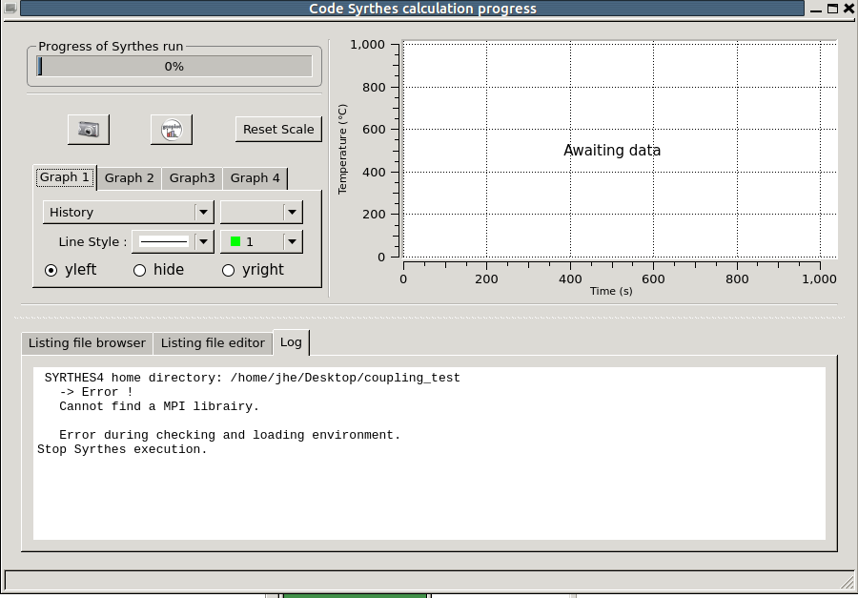858x598 pixels.
Task: Click the Reset Scale button
Action: point(278,130)
